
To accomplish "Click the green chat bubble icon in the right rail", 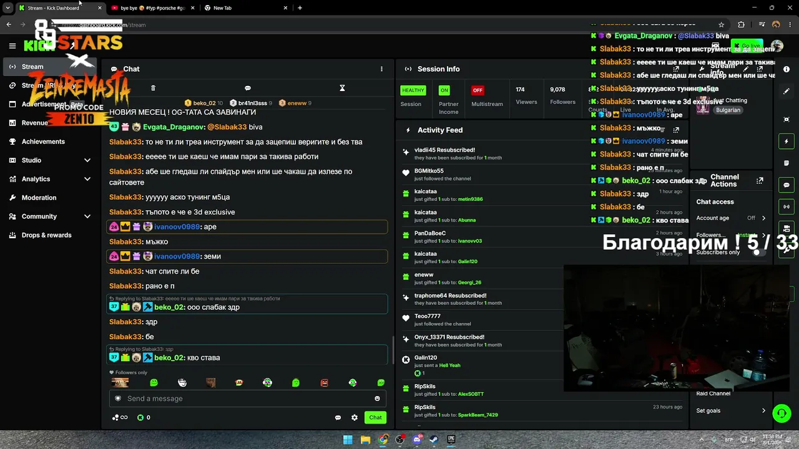I will [x=787, y=185].
